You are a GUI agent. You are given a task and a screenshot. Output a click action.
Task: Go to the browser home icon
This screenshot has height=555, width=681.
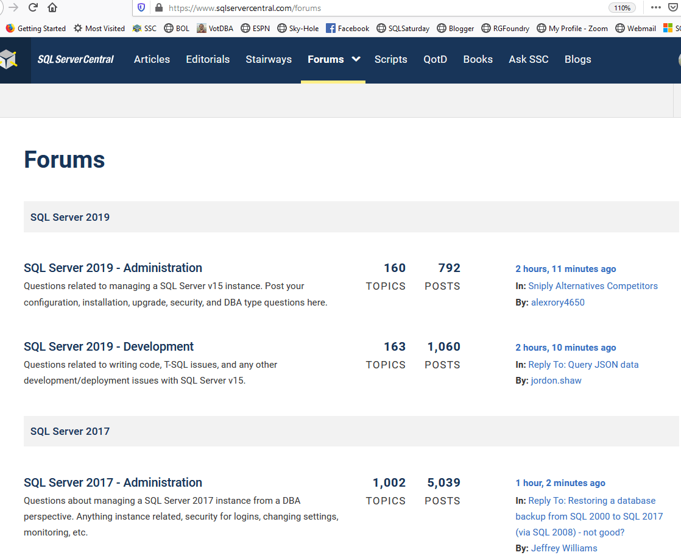click(x=52, y=7)
